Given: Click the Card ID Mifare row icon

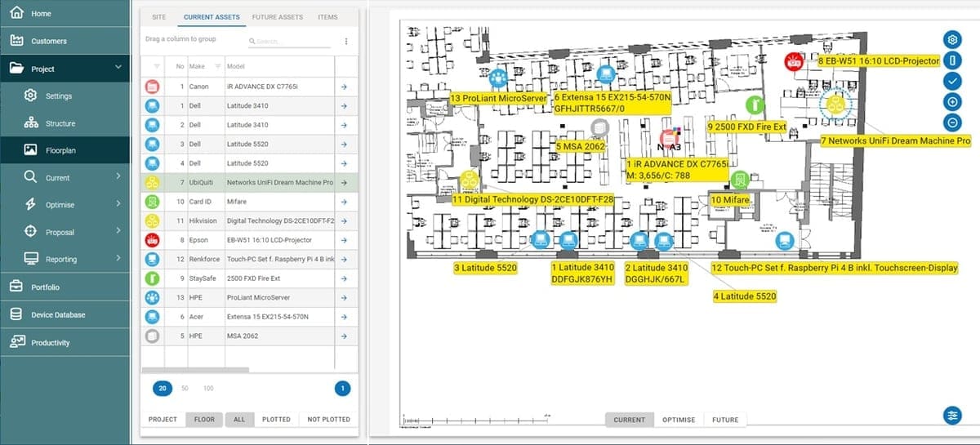Looking at the screenshot, I should (x=151, y=202).
